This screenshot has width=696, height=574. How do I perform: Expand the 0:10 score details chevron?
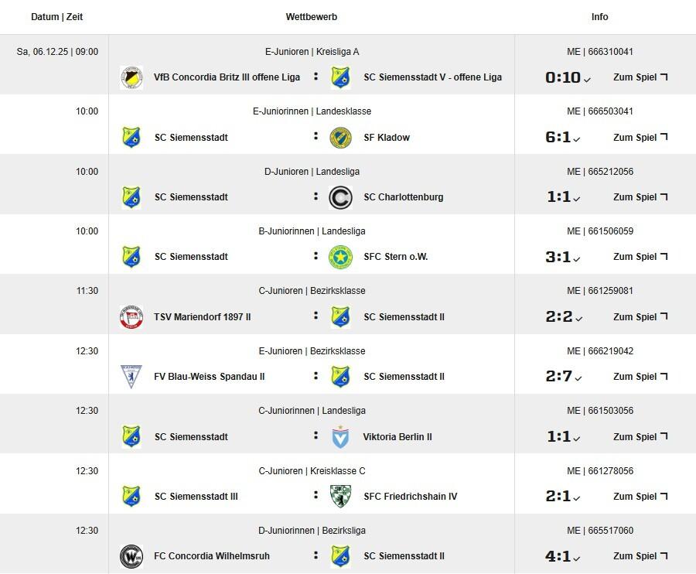(588, 79)
